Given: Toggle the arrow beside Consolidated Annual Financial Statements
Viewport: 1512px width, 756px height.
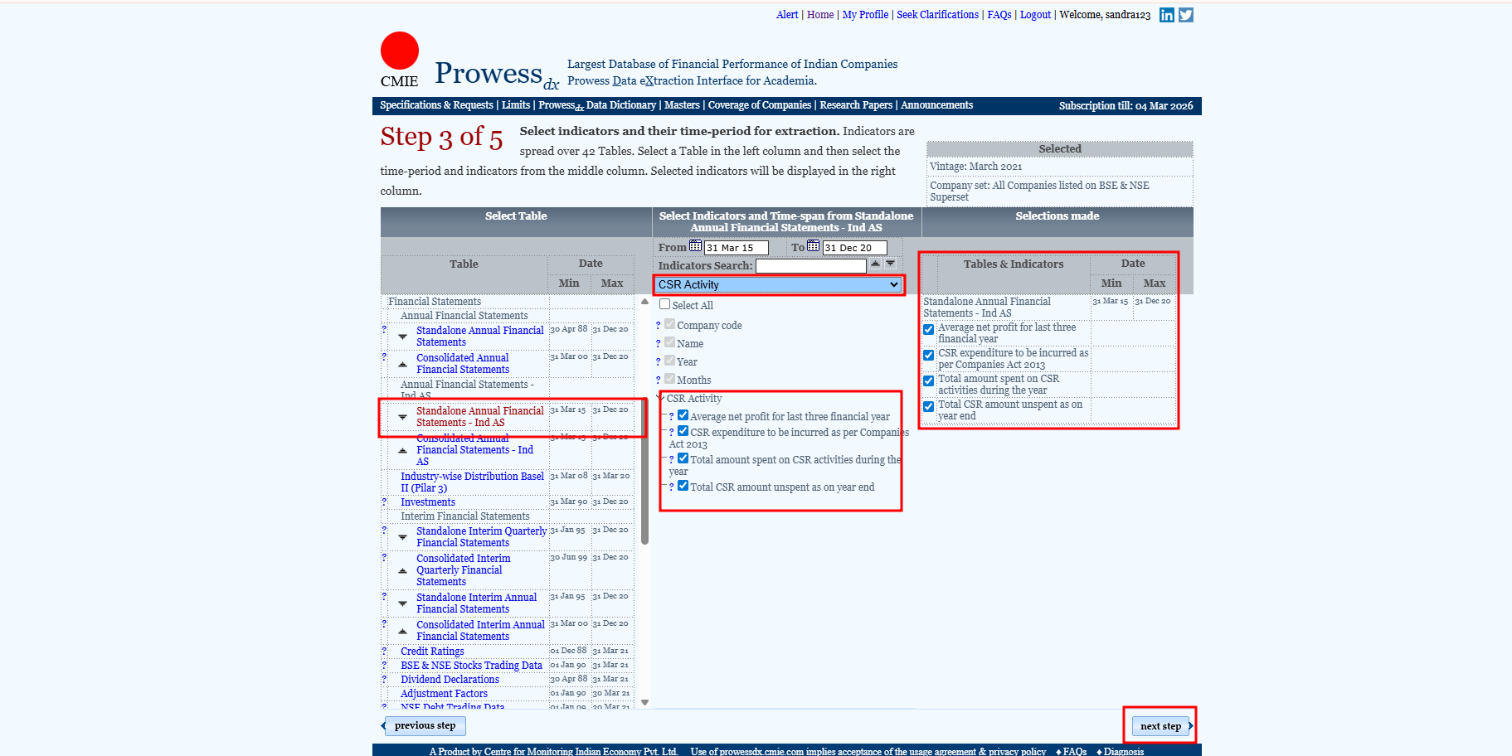Looking at the screenshot, I should tap(402, 364).
